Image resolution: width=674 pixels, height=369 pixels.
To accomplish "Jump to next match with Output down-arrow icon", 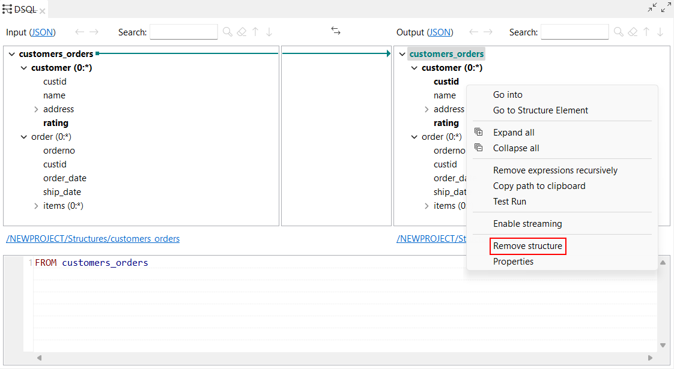I will [x=660, y=32].
